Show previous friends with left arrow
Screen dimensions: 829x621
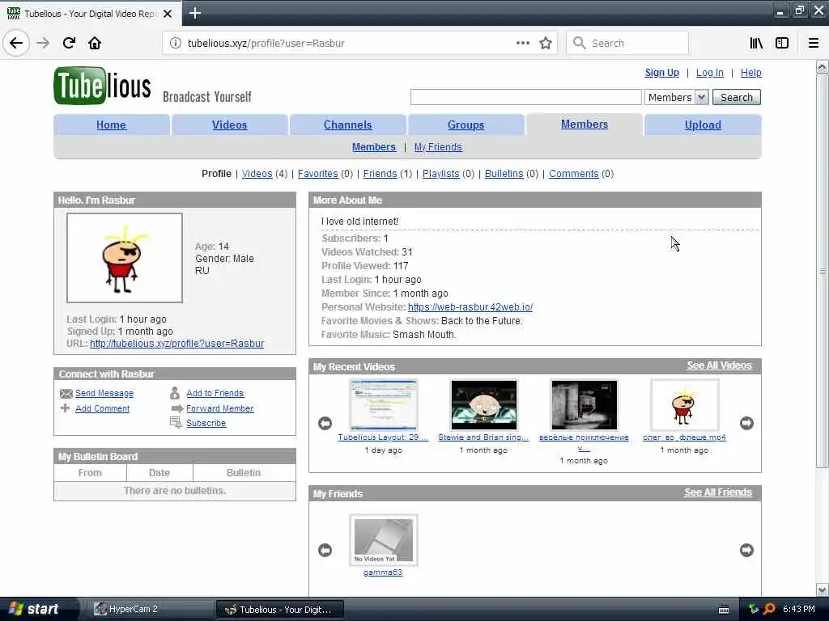[325, 550]
